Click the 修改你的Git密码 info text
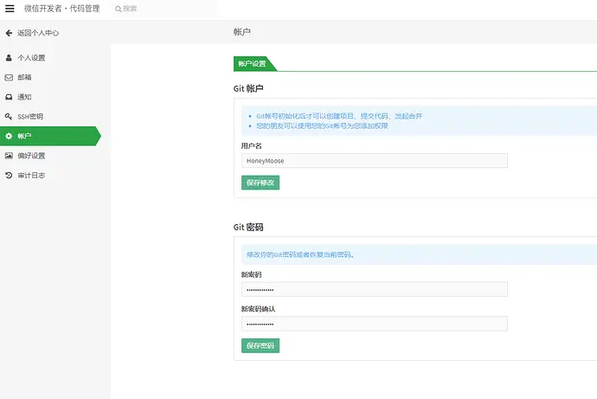The height and width of the screenshot is (399, 597). pyautogui.click(x=300, y=254)
